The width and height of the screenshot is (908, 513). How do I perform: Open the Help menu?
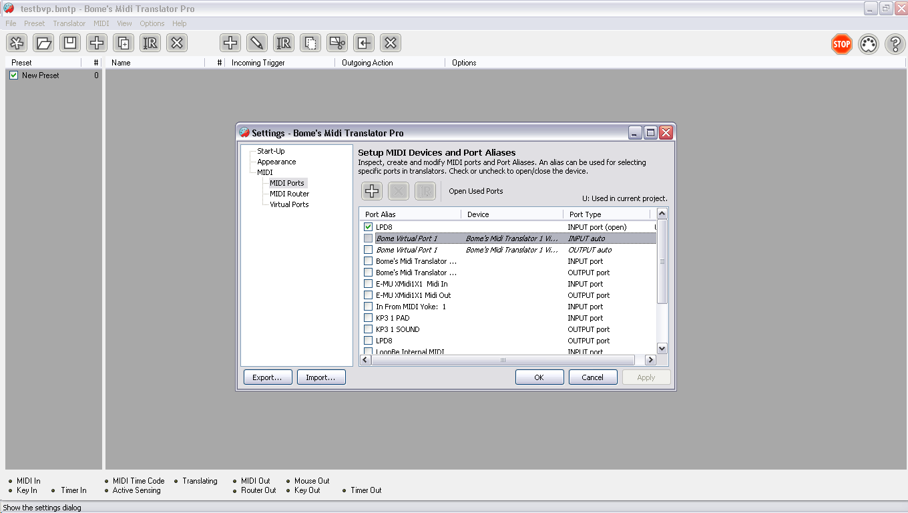180,23
